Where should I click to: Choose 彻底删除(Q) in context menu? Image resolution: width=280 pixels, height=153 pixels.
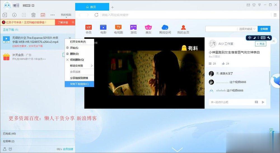click(x=79, y=60)
